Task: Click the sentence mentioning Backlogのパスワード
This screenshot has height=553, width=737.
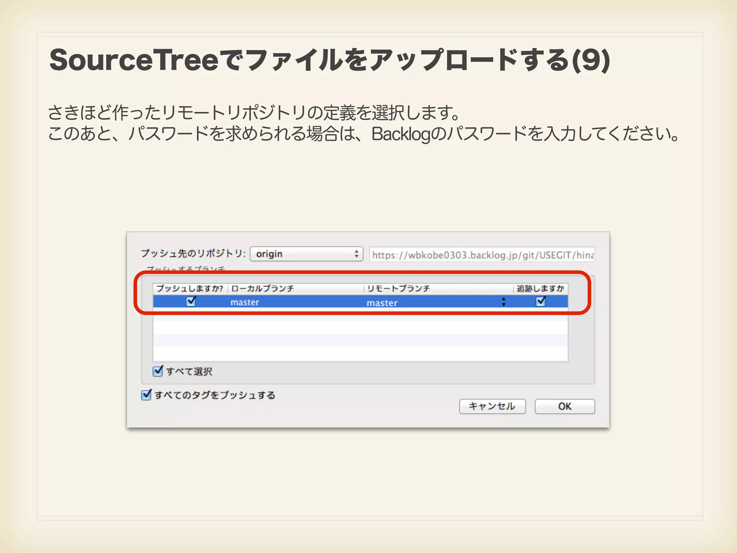Action: click(x=363, y=134)
